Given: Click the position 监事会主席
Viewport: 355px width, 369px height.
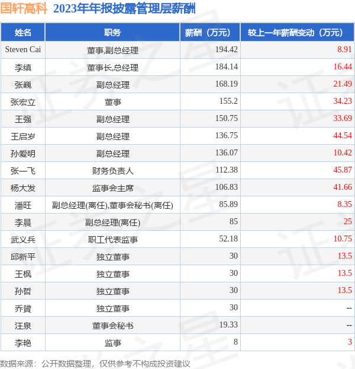Looking at the screenshot, I should point(112,188).
